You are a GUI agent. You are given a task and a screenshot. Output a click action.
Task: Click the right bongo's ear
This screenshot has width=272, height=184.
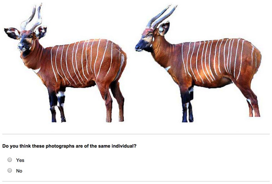164,29
